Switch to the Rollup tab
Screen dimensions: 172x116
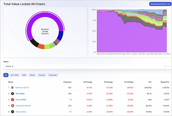[x=32, y=75]
